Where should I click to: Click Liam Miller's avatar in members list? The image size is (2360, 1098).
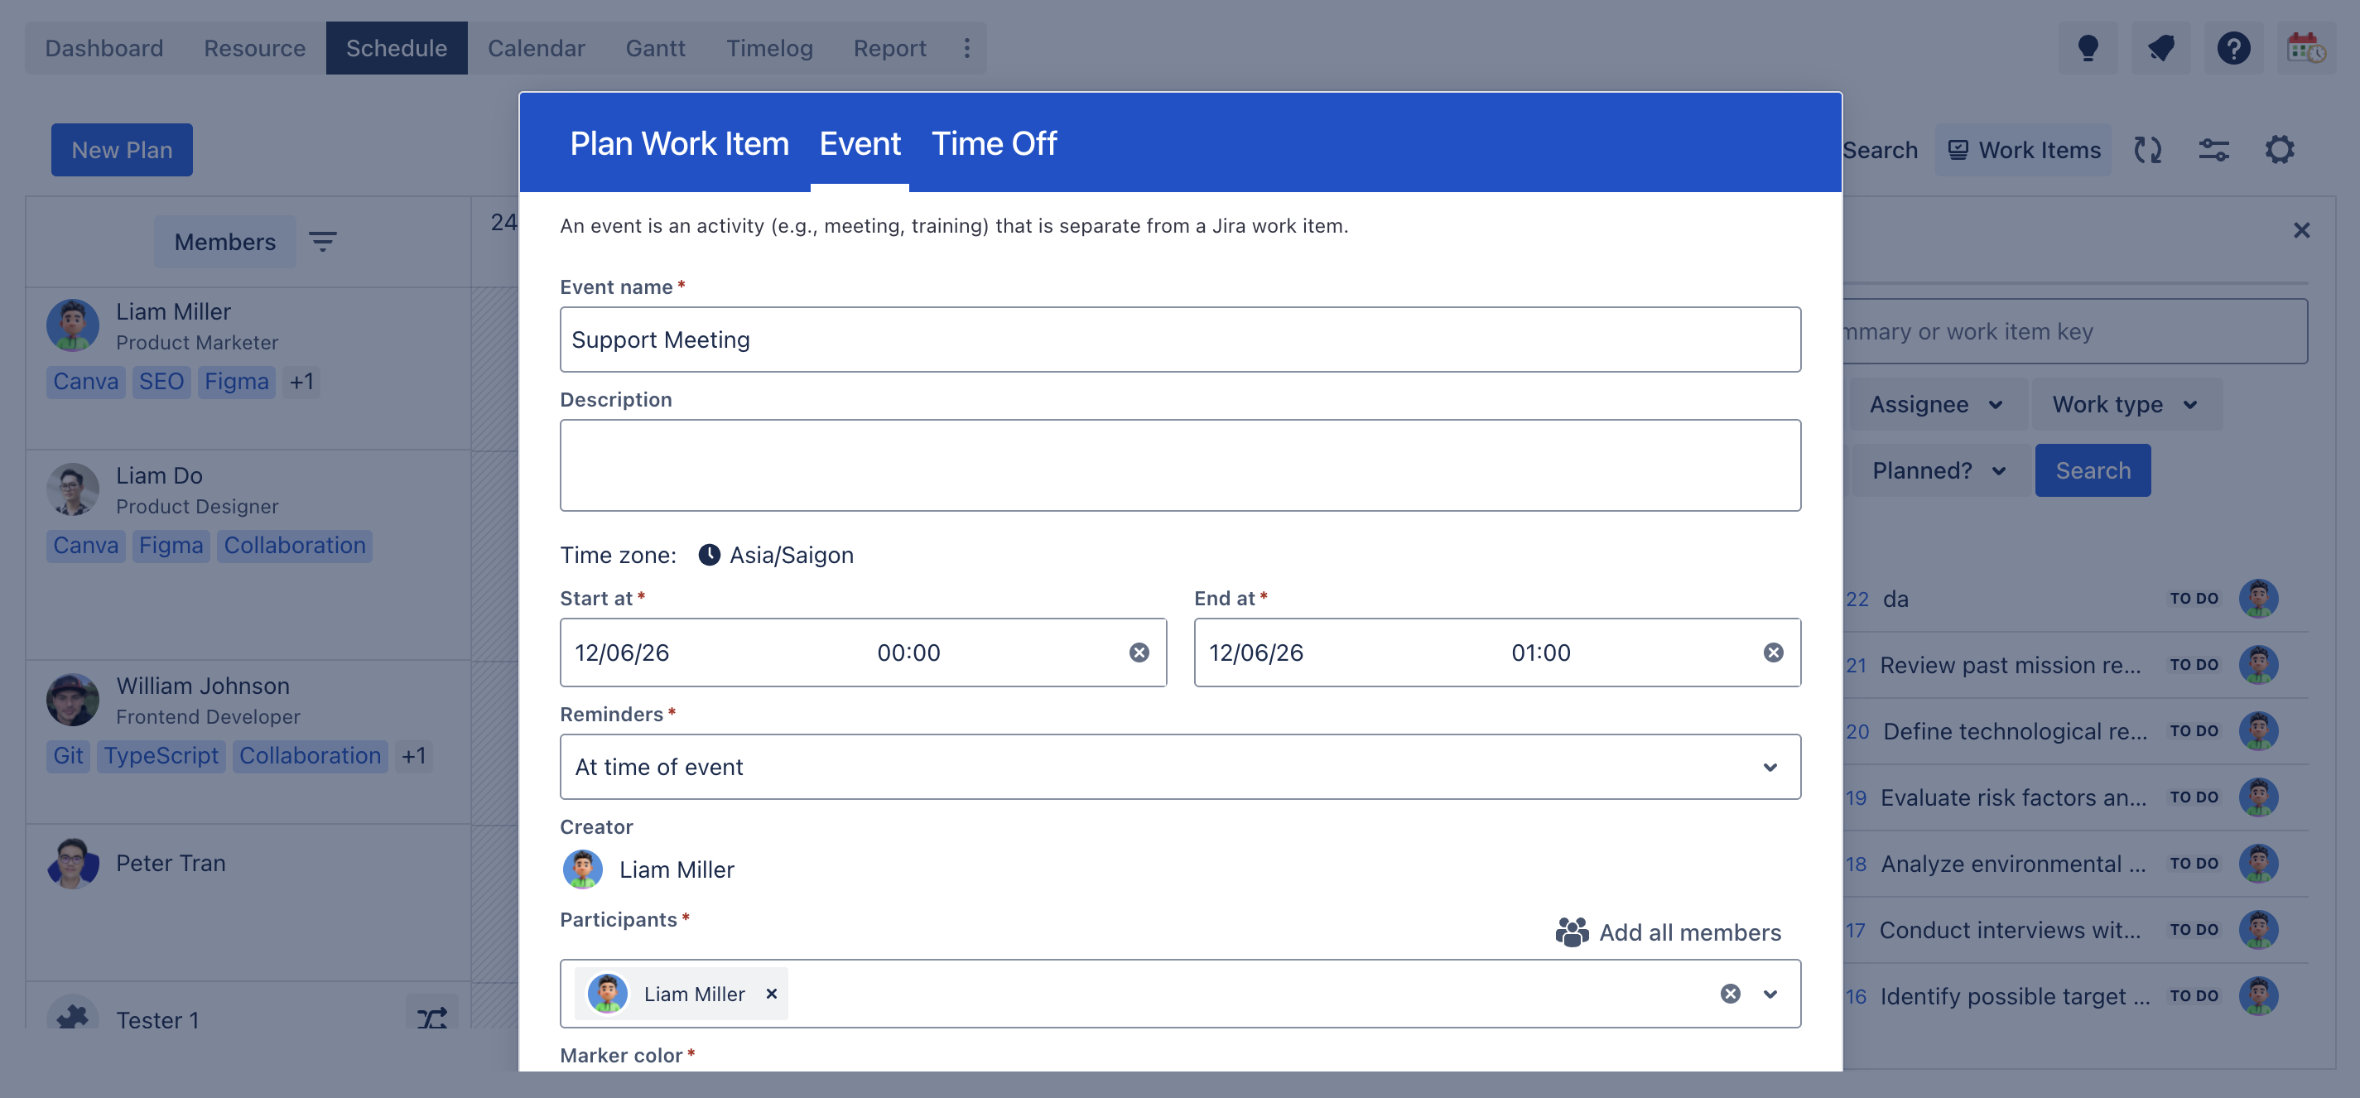72,325
